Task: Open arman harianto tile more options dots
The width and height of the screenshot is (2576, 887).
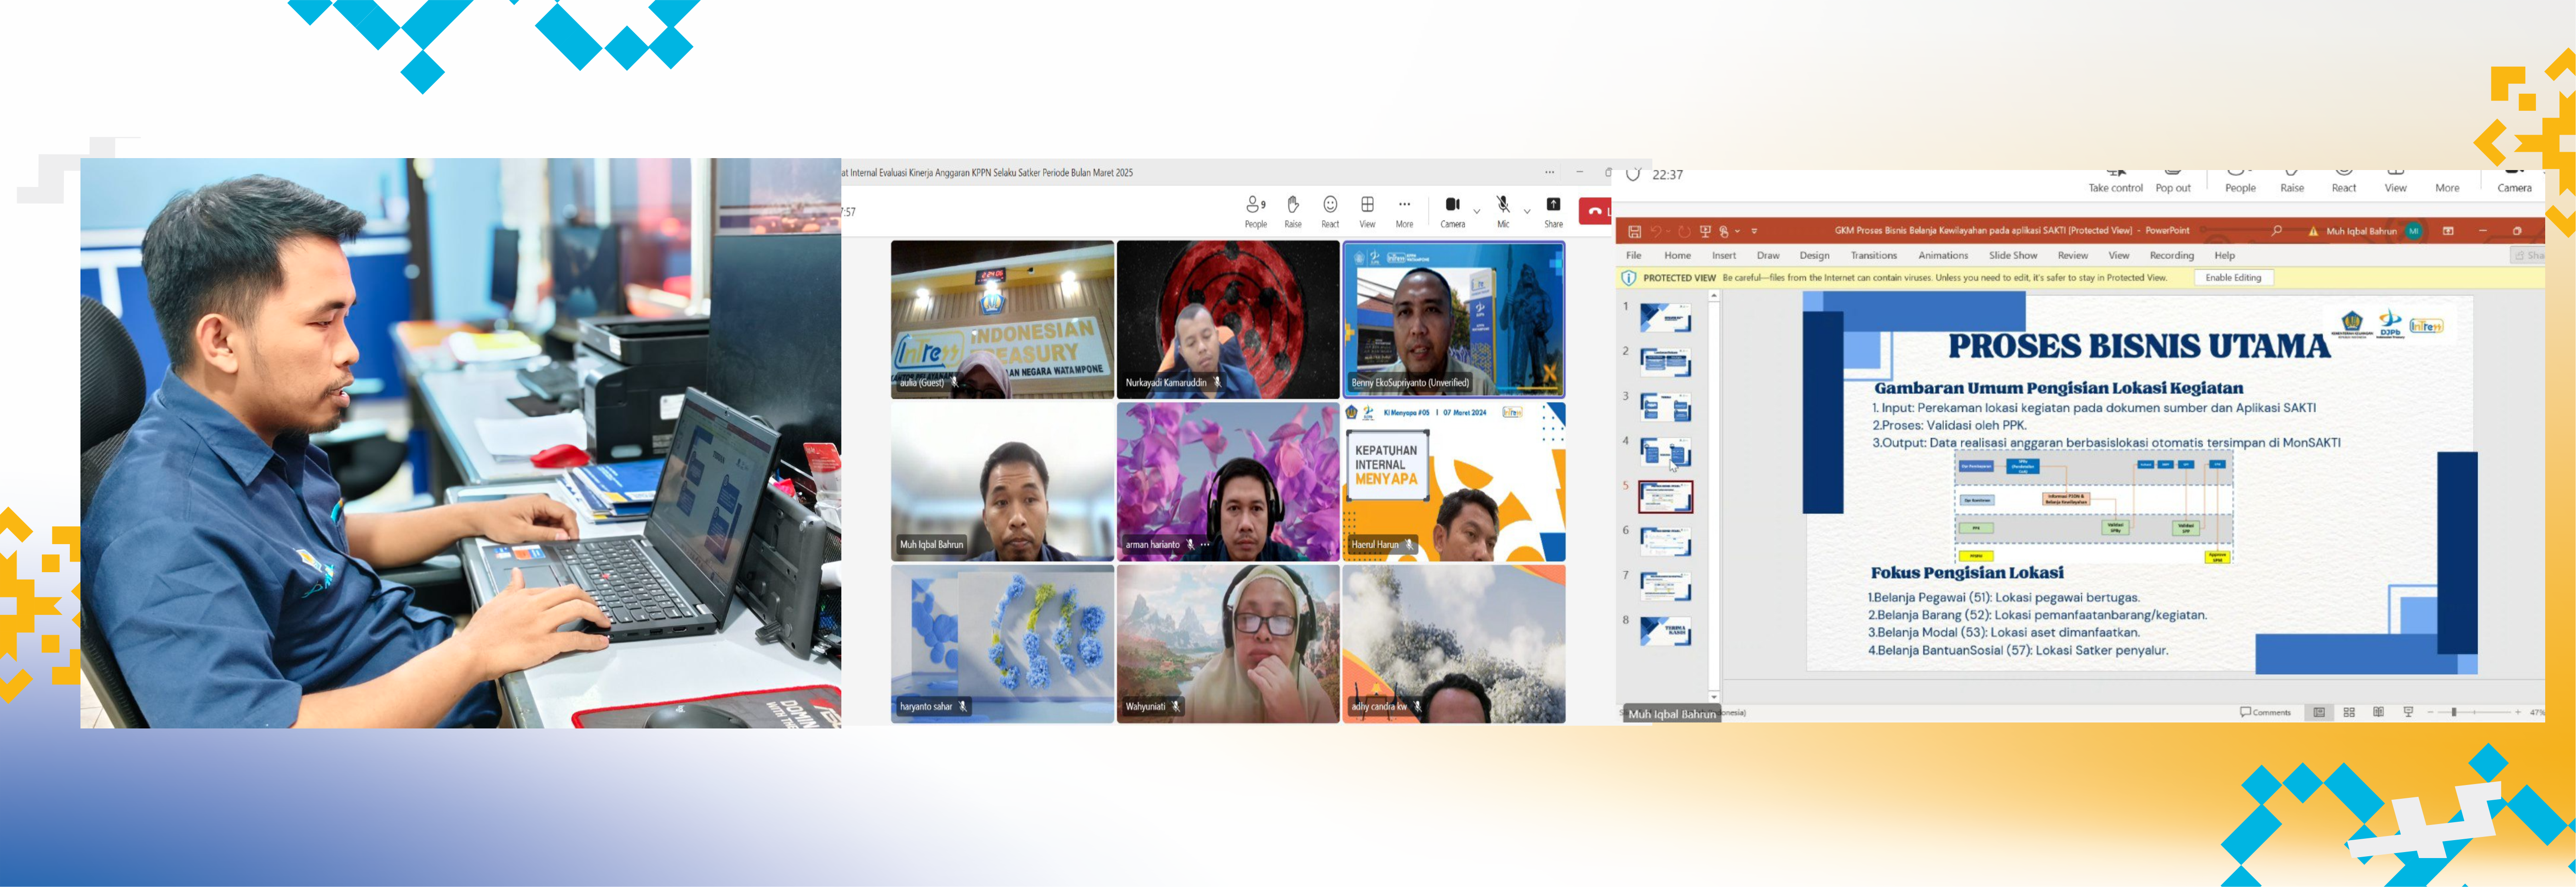Action: (1205, 545)
